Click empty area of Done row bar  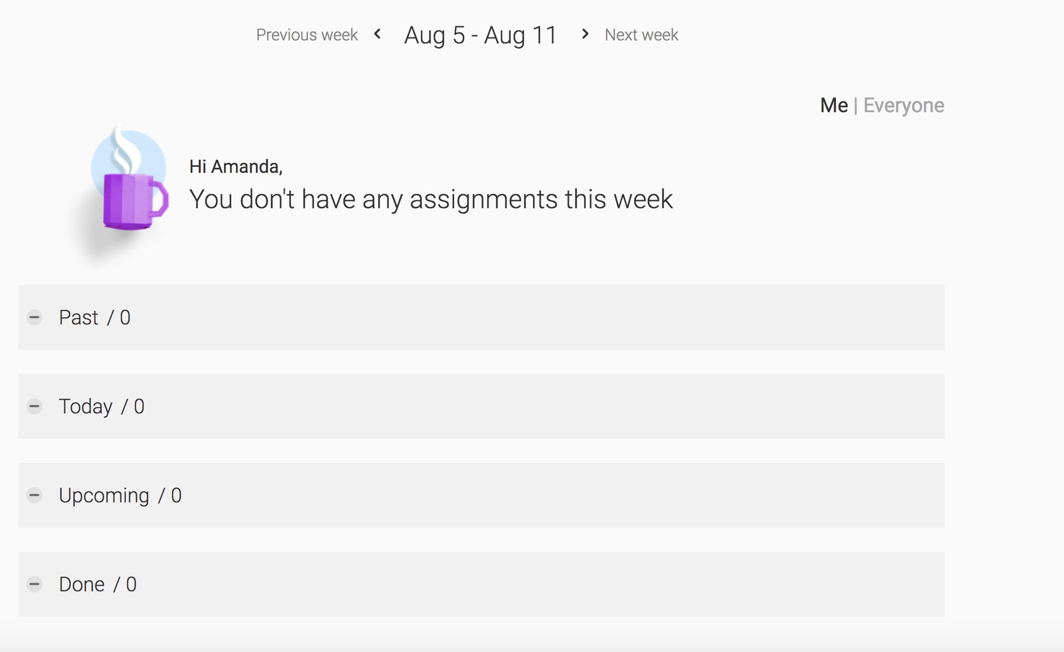click(556, 584)
